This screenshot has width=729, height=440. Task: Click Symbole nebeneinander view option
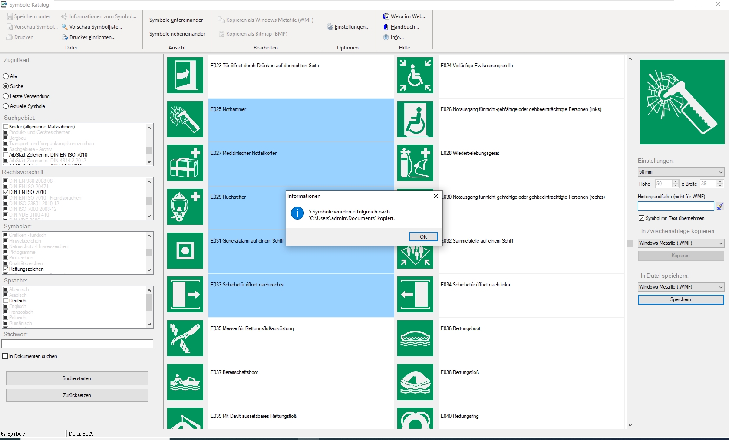pyautogui.click(x=177, y=34)
